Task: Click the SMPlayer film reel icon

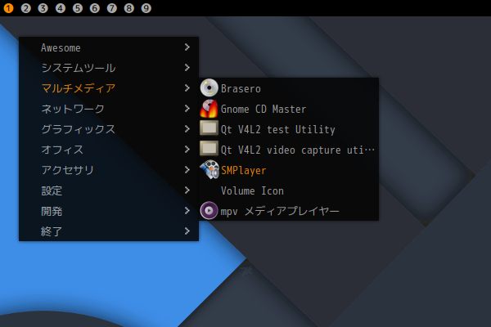Action: click(209, 169)
